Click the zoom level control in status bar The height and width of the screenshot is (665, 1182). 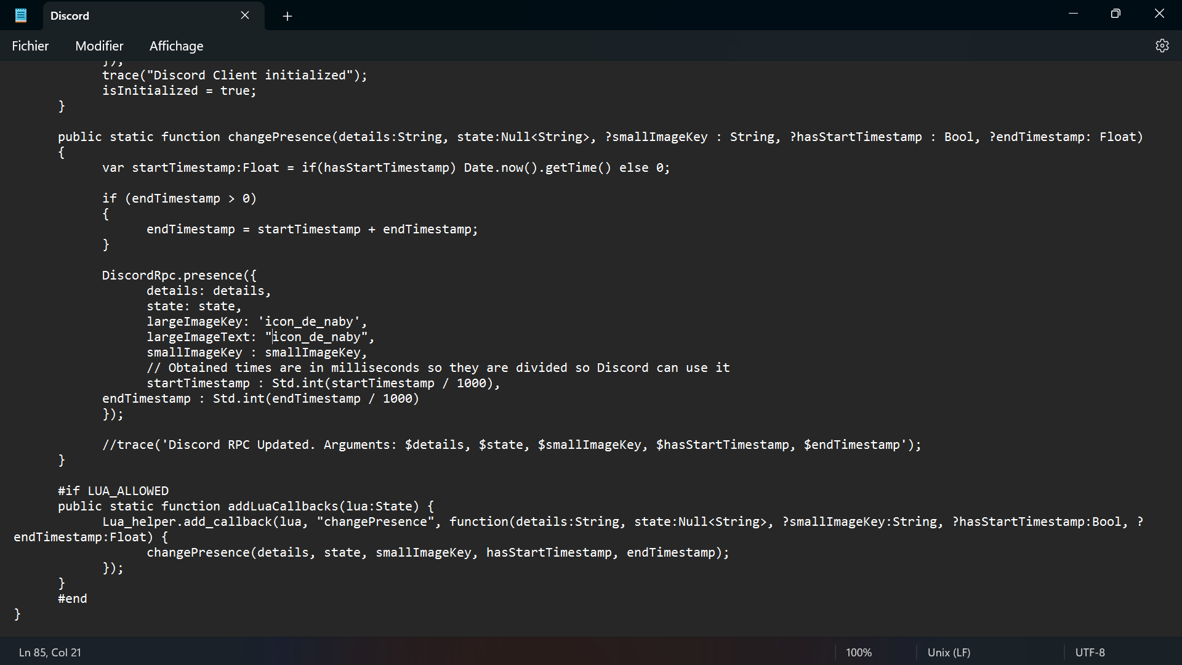859,652
